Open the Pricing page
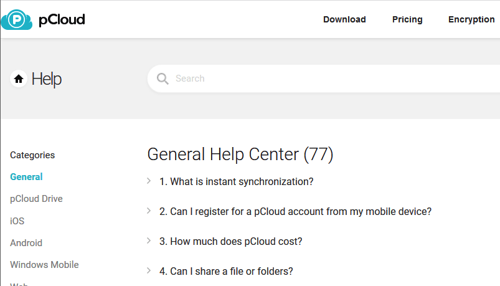 pyautogui.click(x=407, y=19)
